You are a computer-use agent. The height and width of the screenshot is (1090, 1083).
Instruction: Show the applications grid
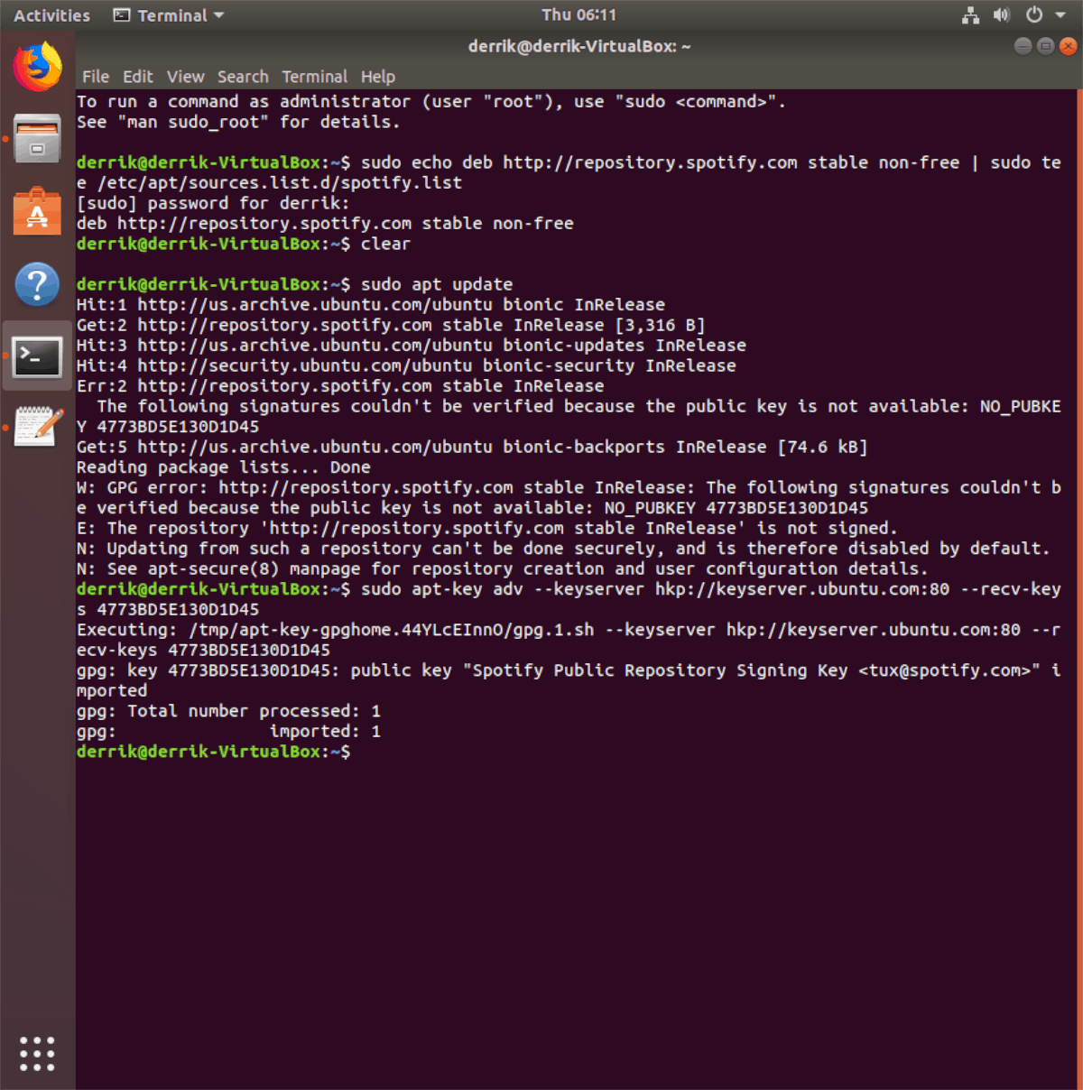point(37,1053)
